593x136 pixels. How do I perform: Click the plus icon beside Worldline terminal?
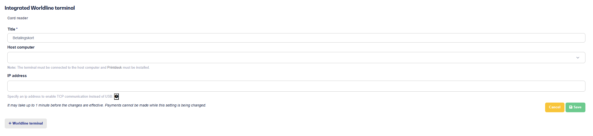point(10,123)
